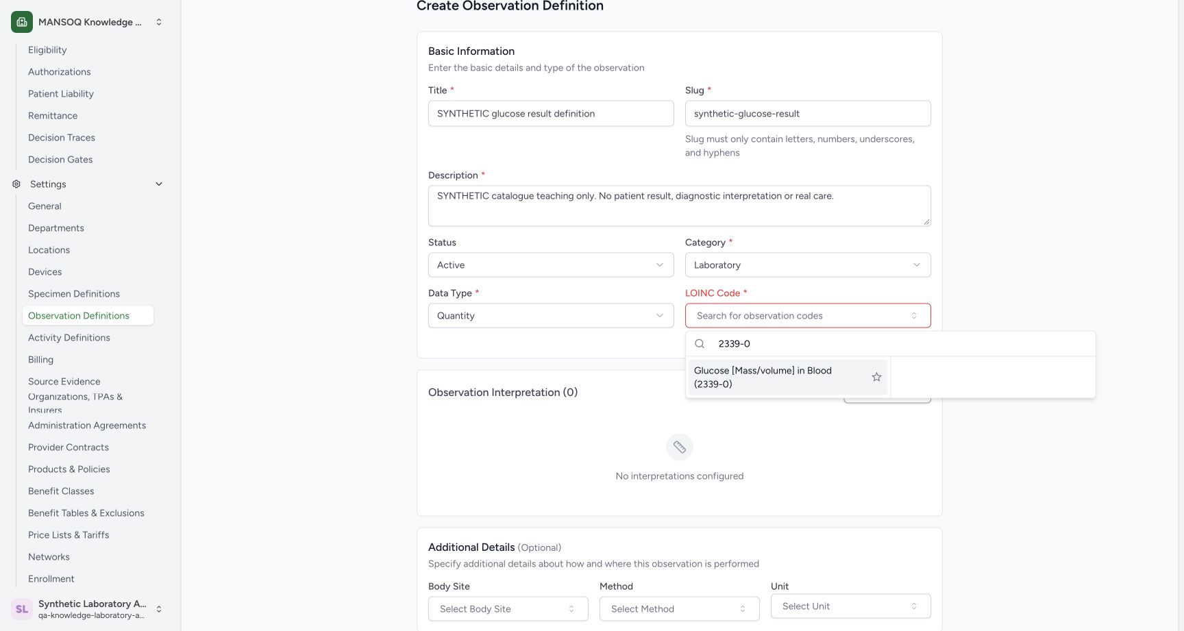Click the search magnifier icon in LOINC popup
Image resolution: width=1184 pixels, height=631 pixels.
(x=700, y=344)
